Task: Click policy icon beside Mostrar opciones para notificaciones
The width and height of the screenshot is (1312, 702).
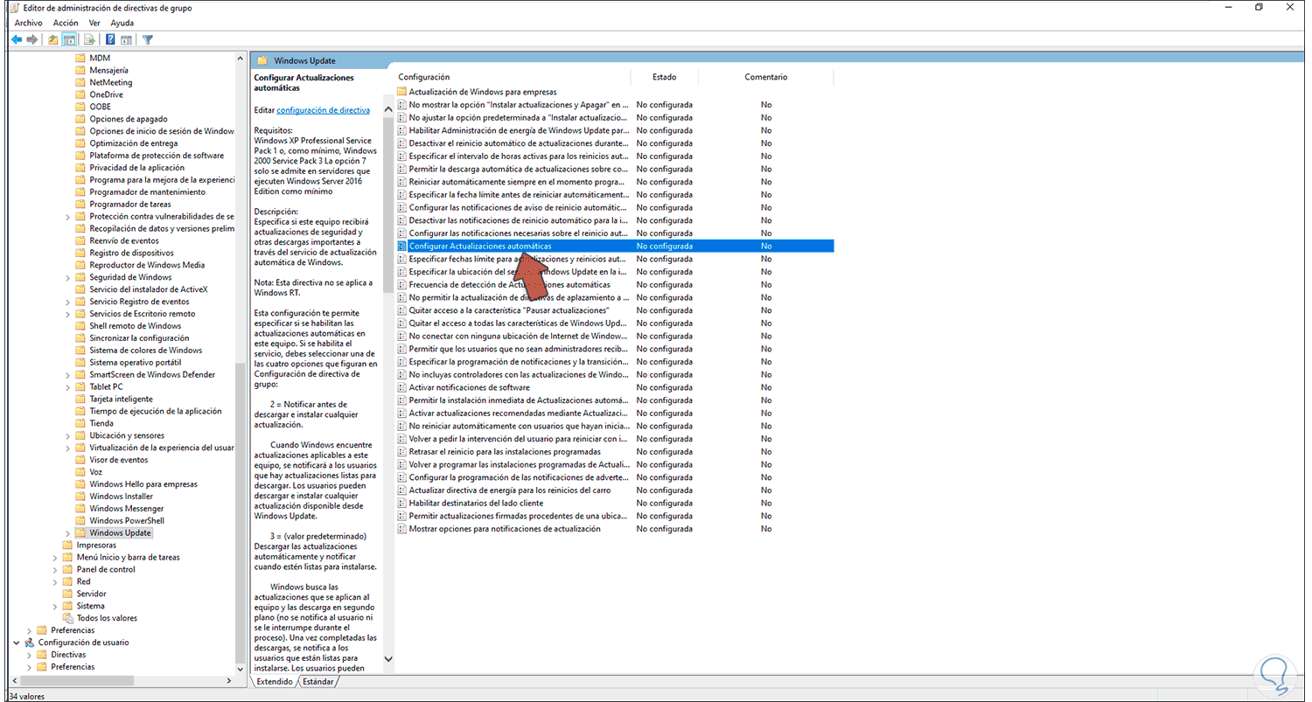Action: click(x=401, y=529)
